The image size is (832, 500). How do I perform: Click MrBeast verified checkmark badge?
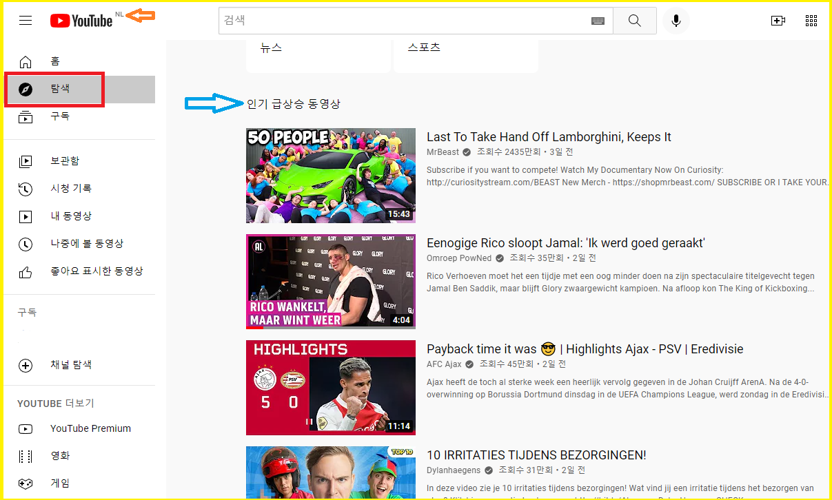coord(467,152)
